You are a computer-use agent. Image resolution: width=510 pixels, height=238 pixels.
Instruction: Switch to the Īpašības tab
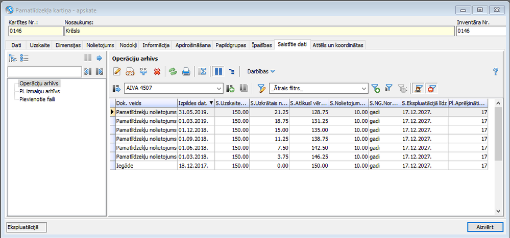pos(261,45)
